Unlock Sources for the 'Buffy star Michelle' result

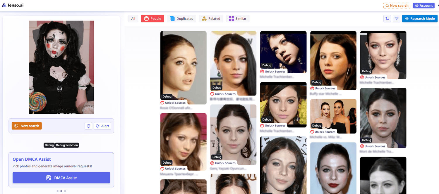click(323, 88)
